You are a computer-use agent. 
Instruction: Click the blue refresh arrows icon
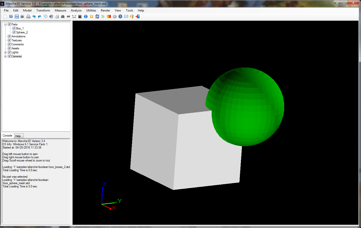[97, 16]
